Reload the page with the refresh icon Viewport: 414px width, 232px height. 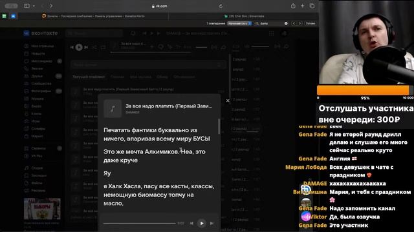(x=221, y=6)
